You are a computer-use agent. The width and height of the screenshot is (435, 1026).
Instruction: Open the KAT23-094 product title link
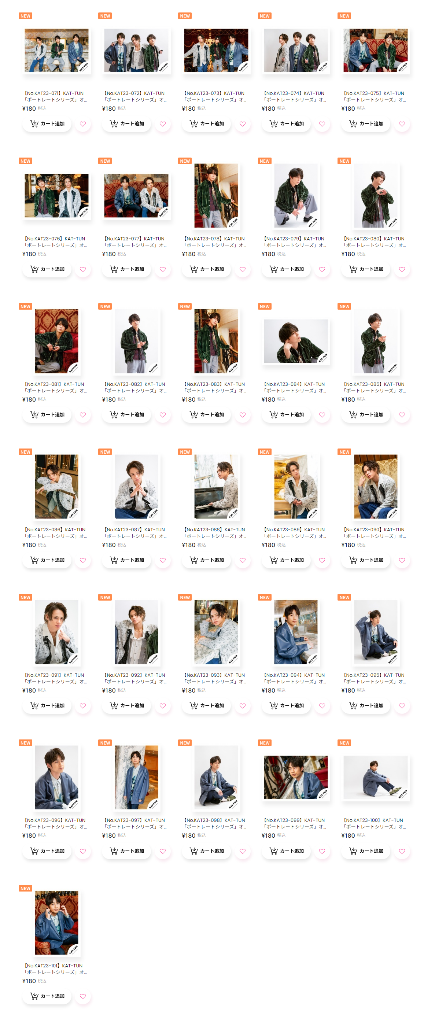pyautogui.click(x=294, y=678)
